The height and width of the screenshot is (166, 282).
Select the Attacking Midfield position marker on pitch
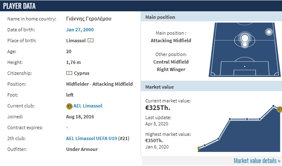click(244, 38)
